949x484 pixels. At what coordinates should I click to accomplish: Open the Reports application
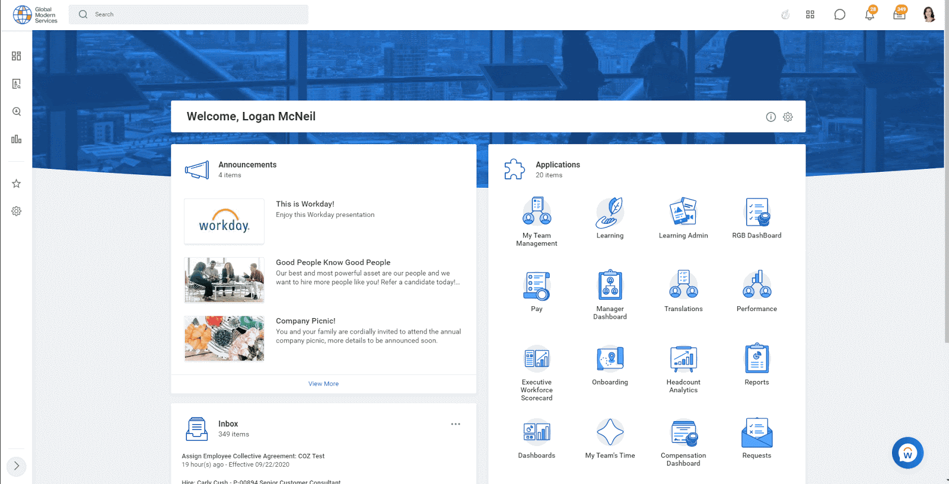coord(757,365)
